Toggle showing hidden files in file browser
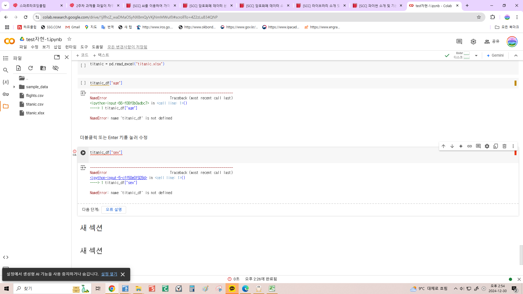This screenshot has width=523, height=294. pos(56,68)
